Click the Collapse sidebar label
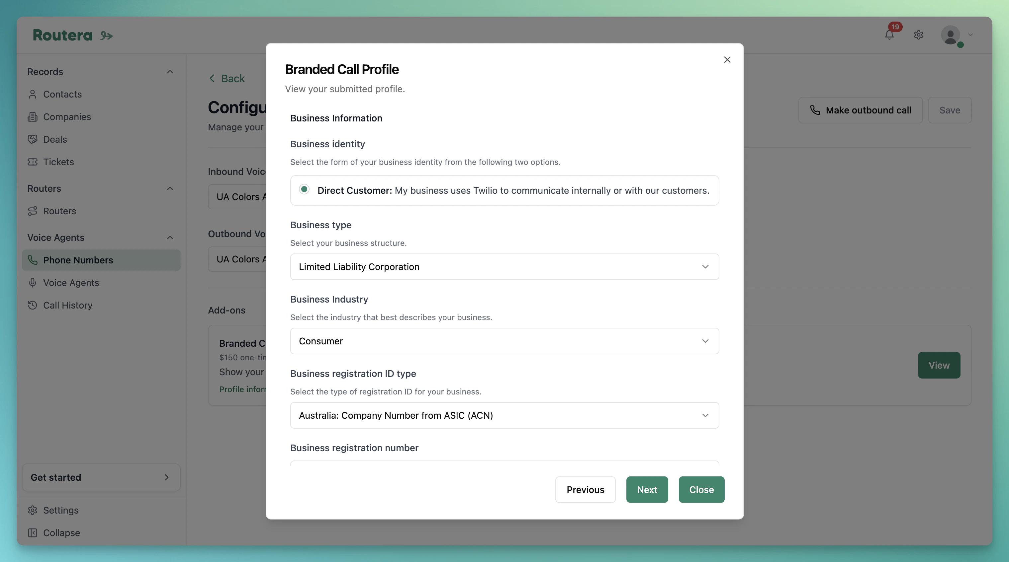Screen dimensions: 1009x562 point(61,533)
